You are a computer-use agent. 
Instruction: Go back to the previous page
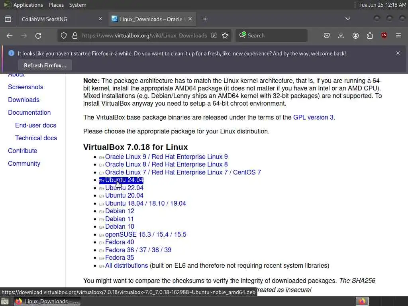click(10, 35)
